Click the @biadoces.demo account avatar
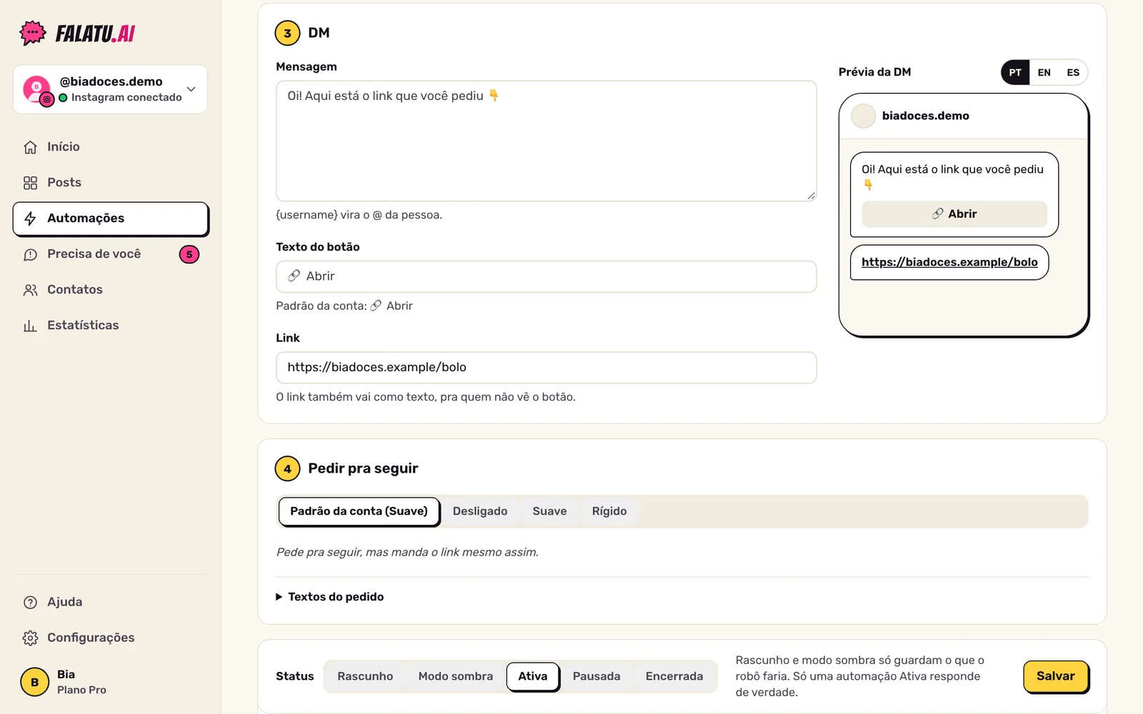This screenshot has width=1143, height=714. (x=37, y=90)
